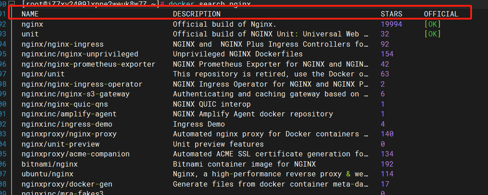Click the star count 32

385,34
